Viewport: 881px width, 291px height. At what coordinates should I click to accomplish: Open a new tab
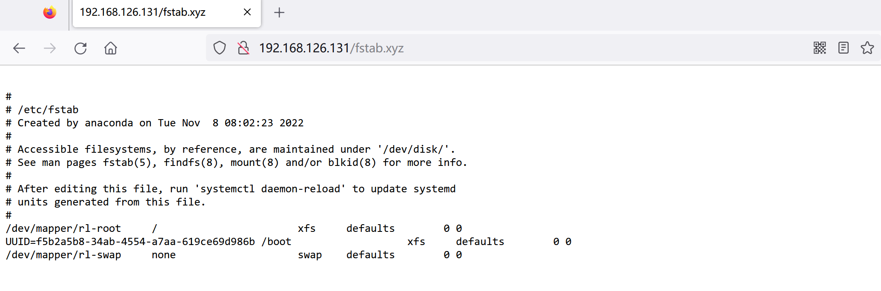279,13
